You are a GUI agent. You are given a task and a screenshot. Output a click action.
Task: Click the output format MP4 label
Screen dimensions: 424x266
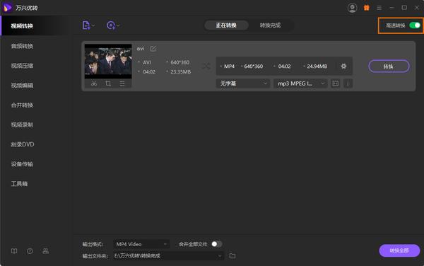click(229, 66)
